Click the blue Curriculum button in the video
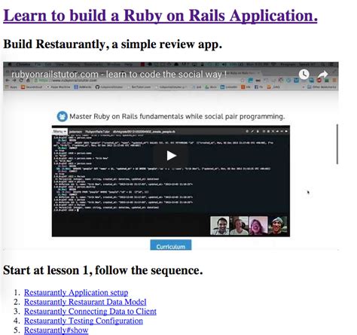Screen dimensions: 357x335 (171, 245)
